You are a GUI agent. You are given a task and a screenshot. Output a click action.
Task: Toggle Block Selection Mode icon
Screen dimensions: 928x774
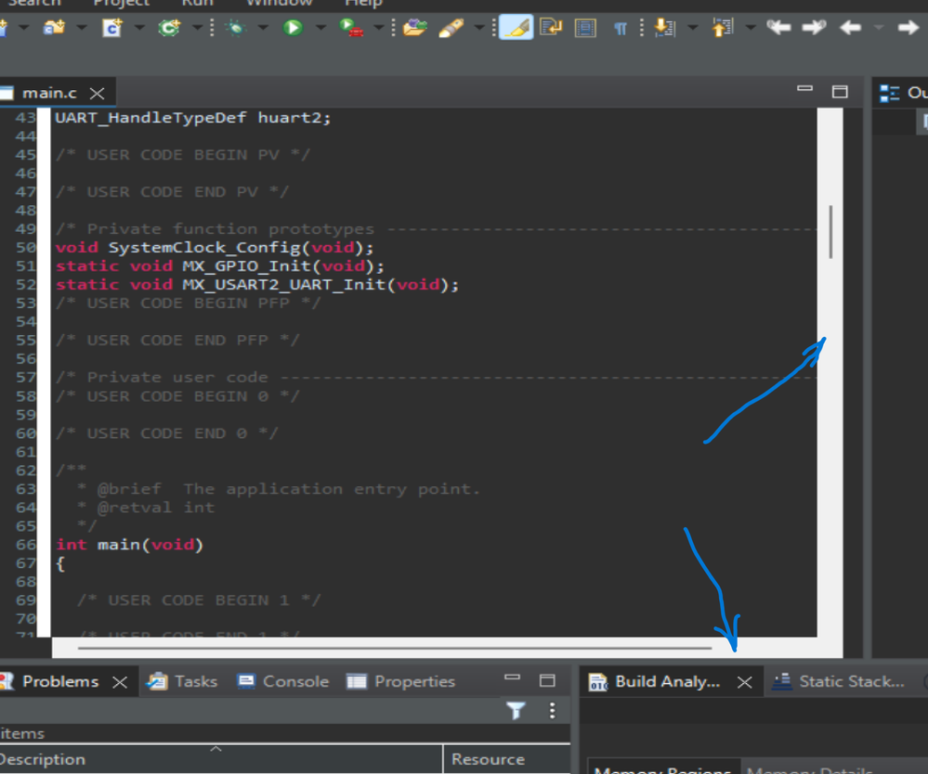coord(585,29)
